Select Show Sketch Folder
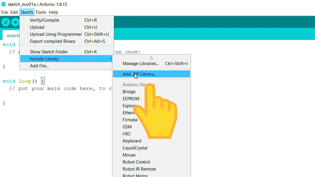Screen dimensions: 315x177 coord(67,52)
